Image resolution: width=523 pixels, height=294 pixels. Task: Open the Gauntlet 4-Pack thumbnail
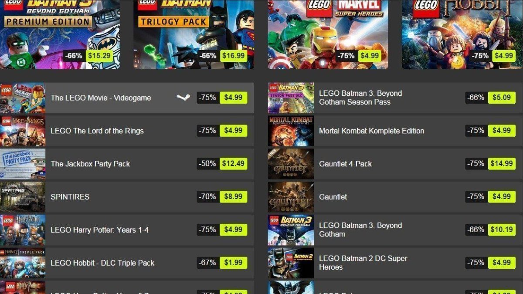291,164
